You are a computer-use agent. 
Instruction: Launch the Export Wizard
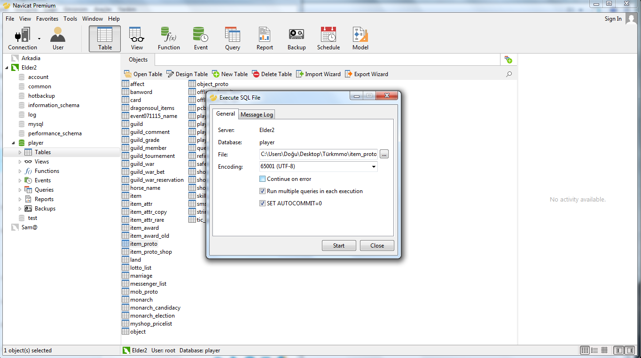pyautogui.click(x=367, y=74)
